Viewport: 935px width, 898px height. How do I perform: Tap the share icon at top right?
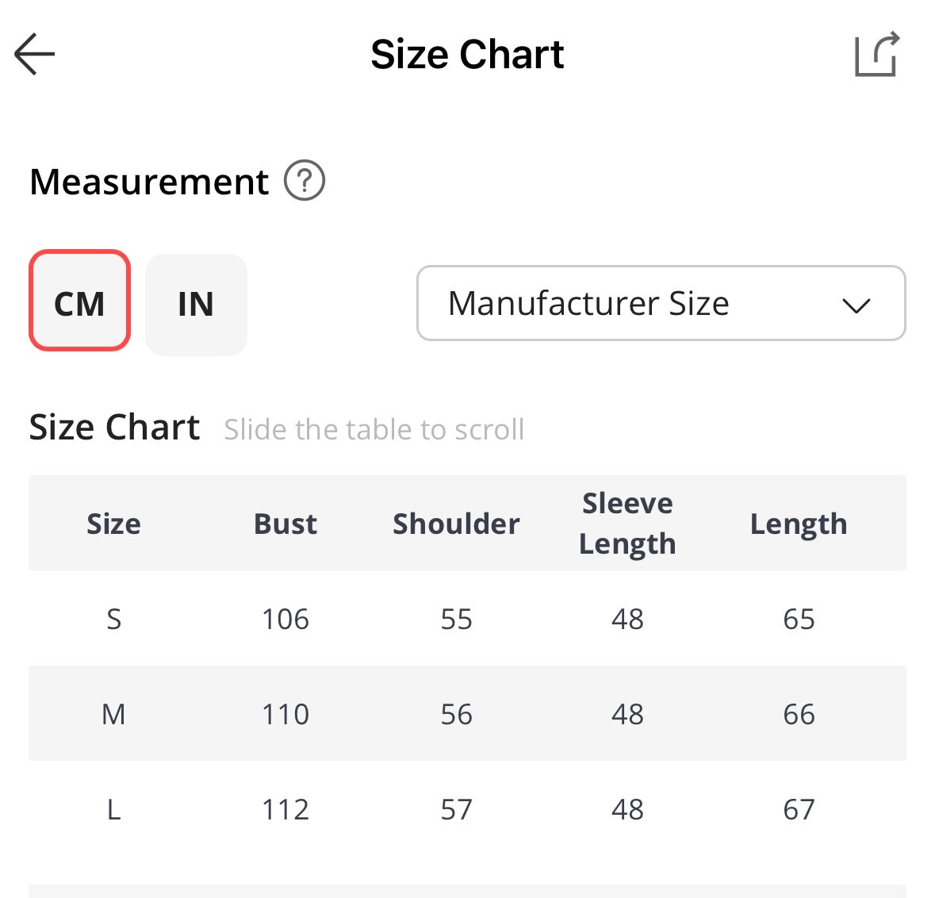[877, 54]
